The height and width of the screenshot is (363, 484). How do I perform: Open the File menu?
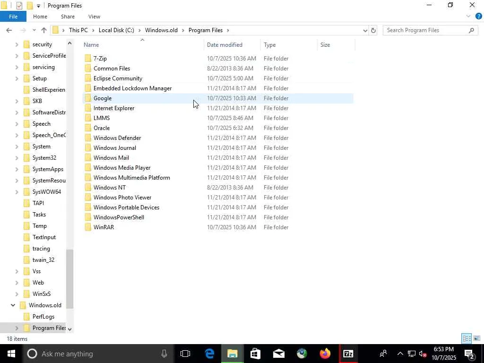coord(13,17)
